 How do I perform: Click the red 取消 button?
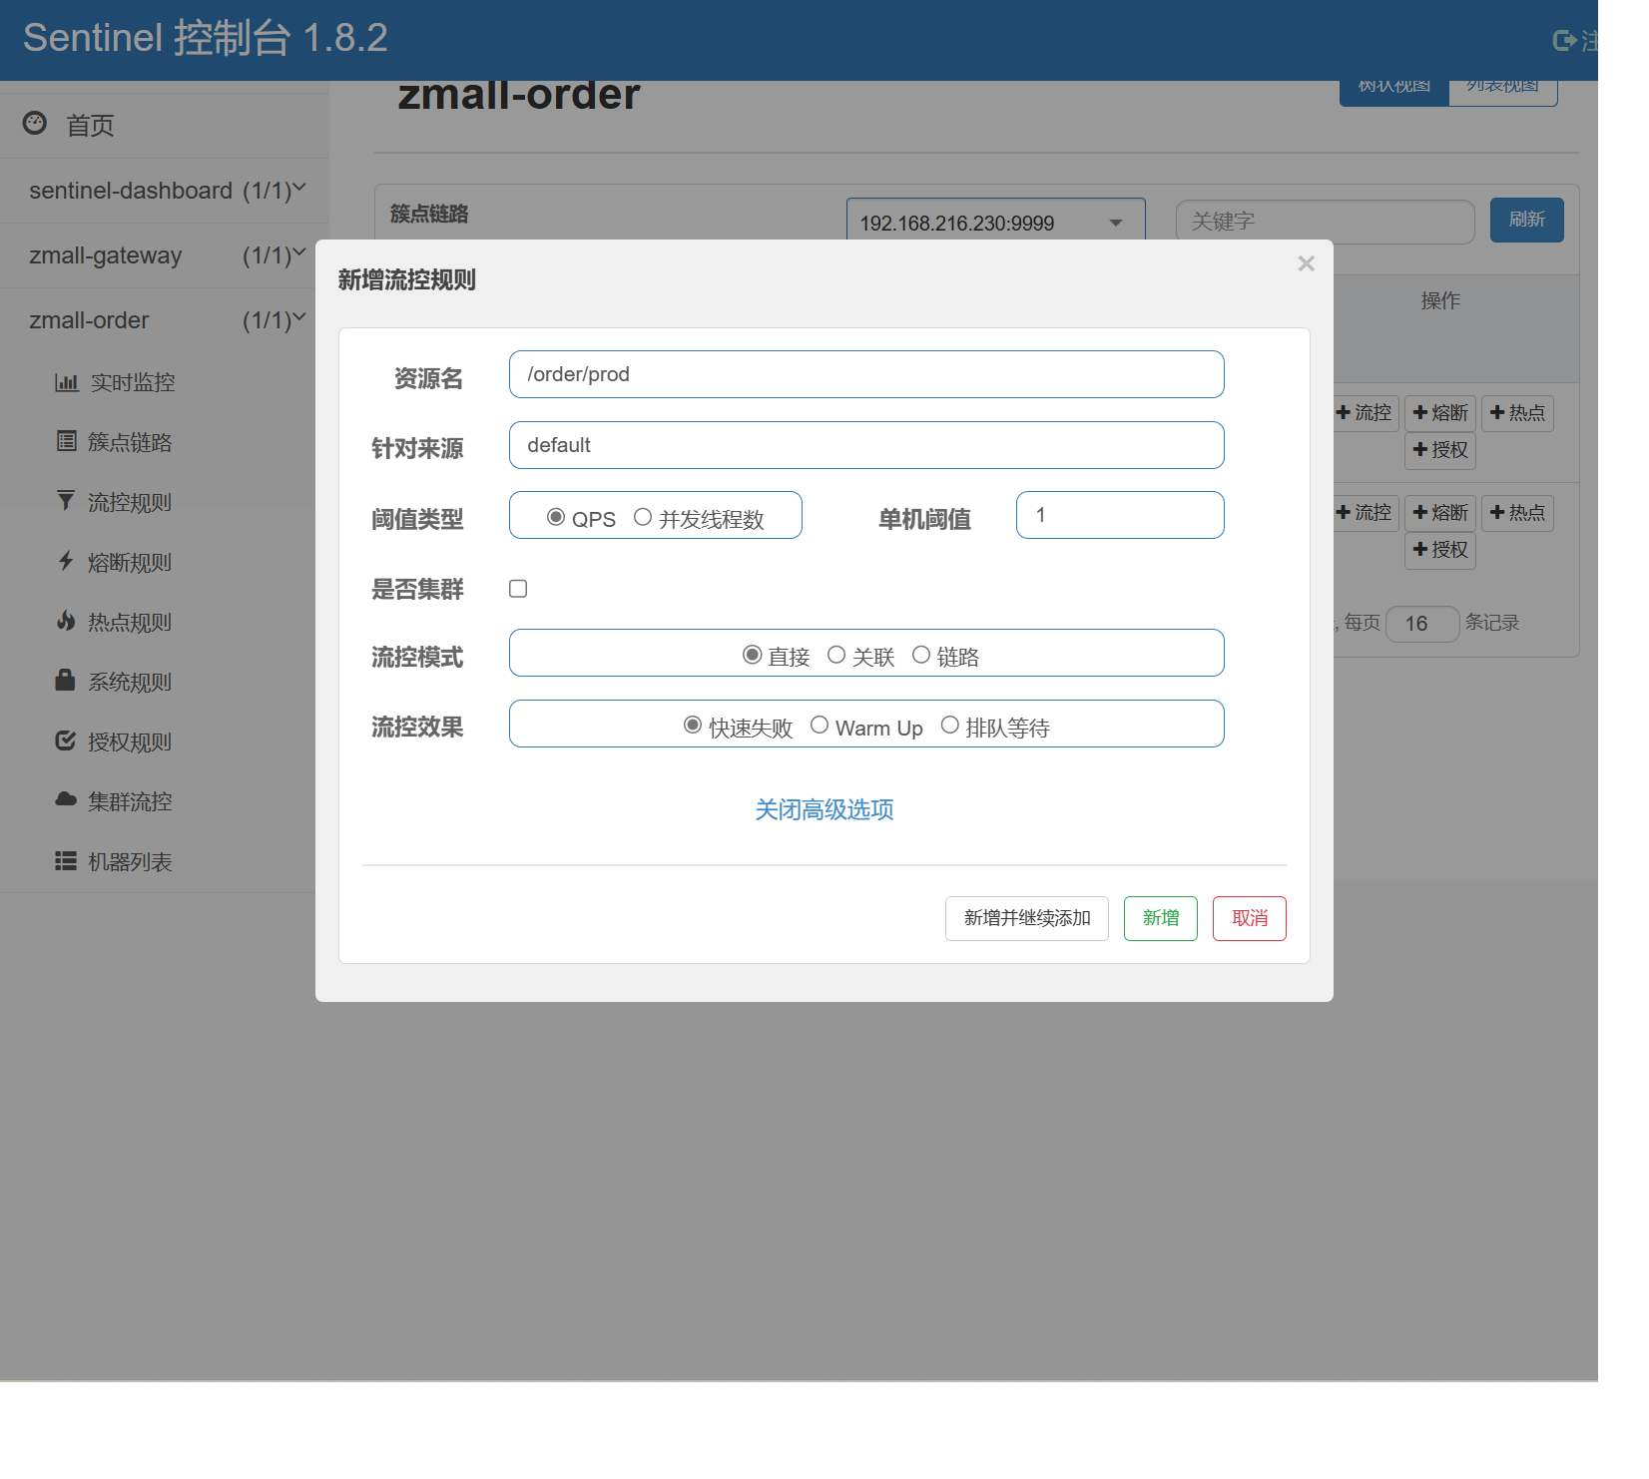click(x=1250, y=918)
